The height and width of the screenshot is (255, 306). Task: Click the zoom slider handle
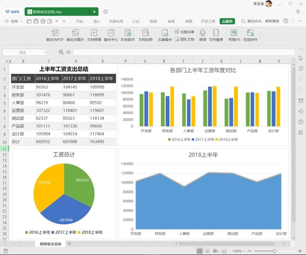tap(274, 251)
